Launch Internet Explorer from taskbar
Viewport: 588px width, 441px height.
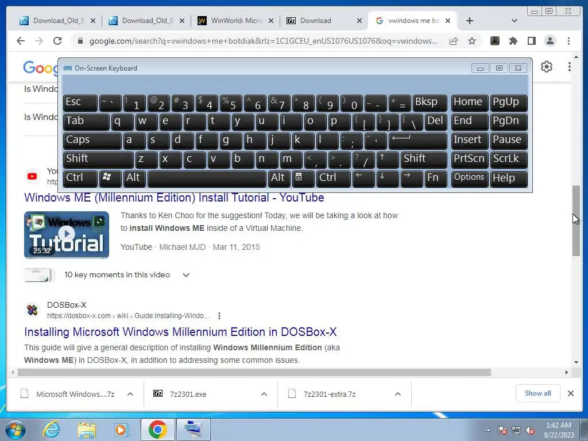click(x=51, y=430)
